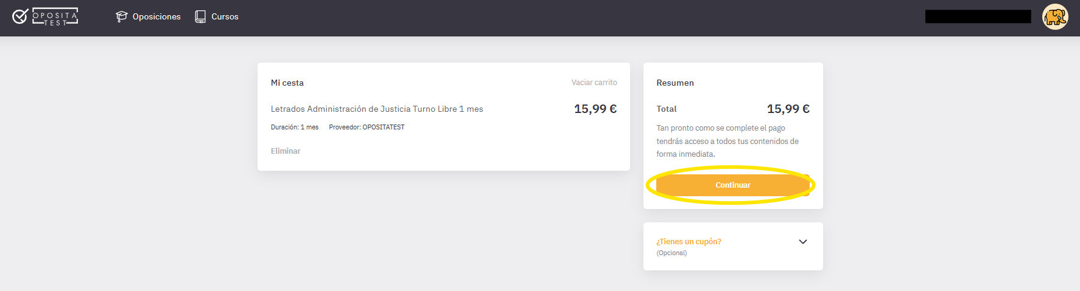Empty the cart with Vaciar carrito
1080x291 pixels.
tap(594, 83)
